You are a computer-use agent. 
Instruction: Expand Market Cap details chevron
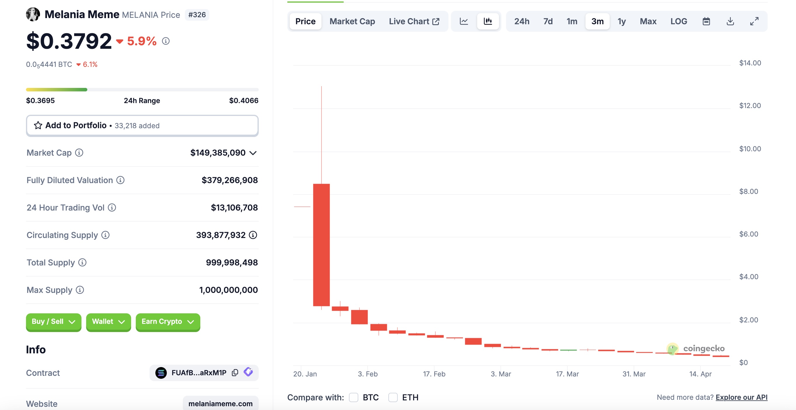253,153
